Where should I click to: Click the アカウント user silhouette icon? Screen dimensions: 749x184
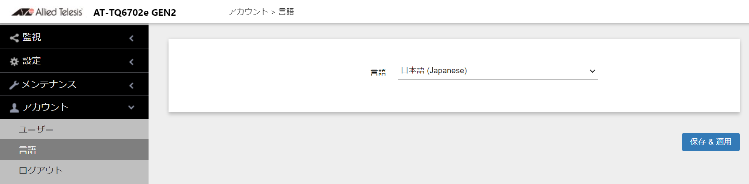tap(14, 108)
